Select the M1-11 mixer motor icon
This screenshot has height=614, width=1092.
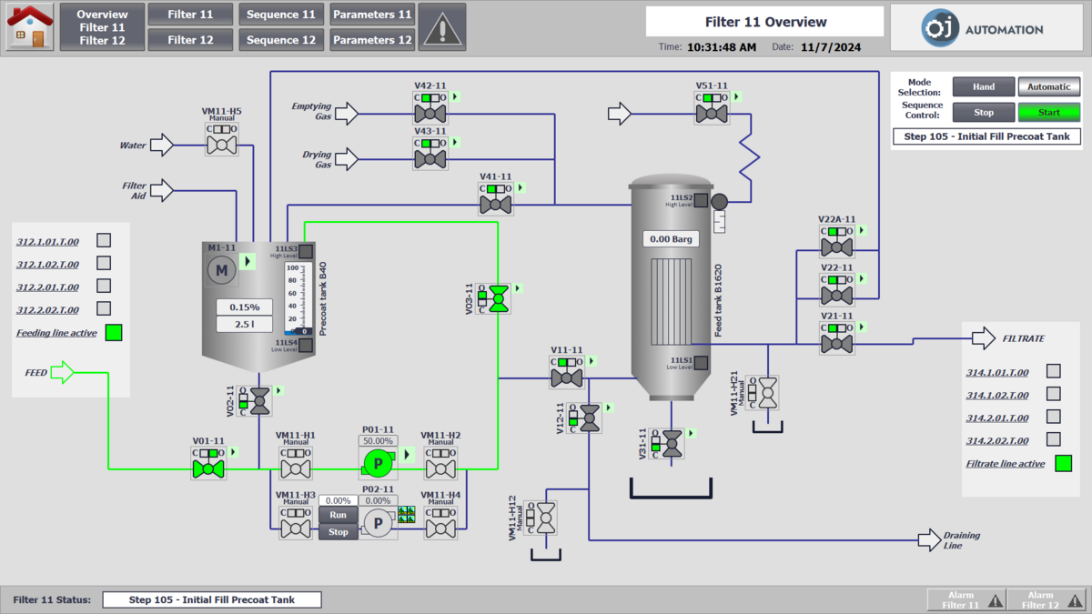point(220,269)
